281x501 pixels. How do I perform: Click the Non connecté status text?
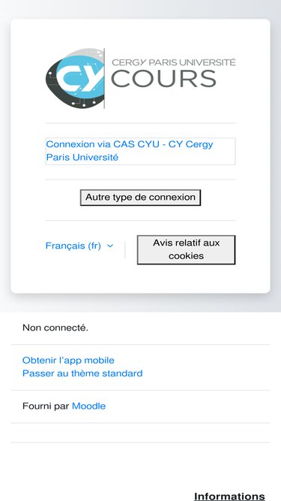(x=55, y=327)
